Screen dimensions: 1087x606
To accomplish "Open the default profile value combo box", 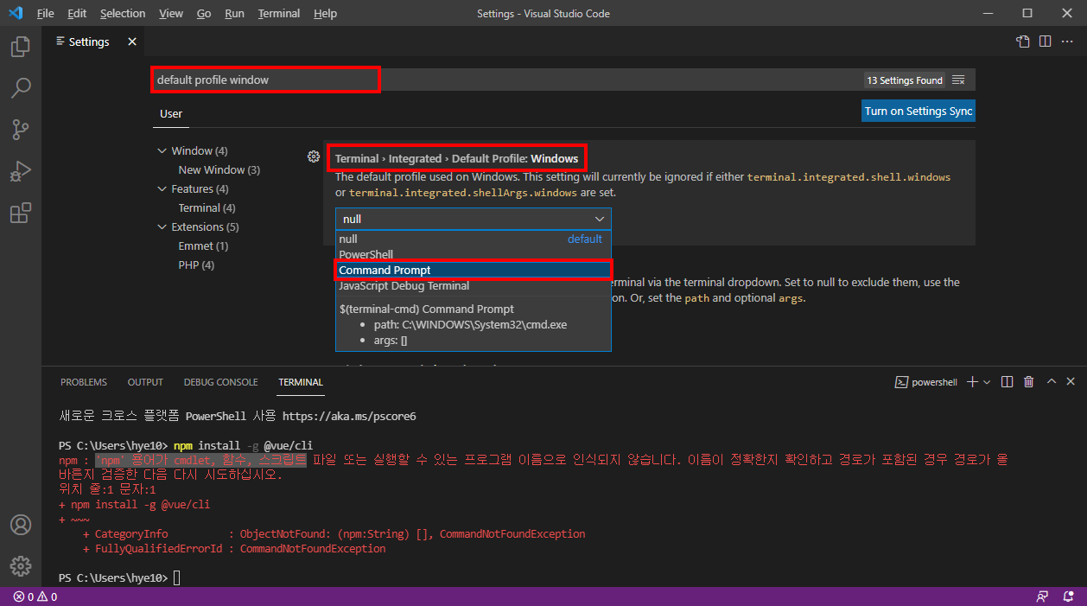I will (x=473, y=218).
